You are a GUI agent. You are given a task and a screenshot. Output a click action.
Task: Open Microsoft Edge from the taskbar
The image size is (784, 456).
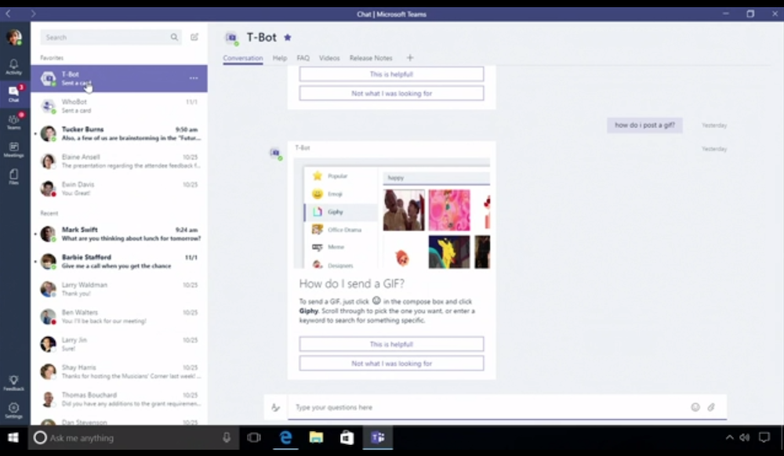click(x=285, y=437)
